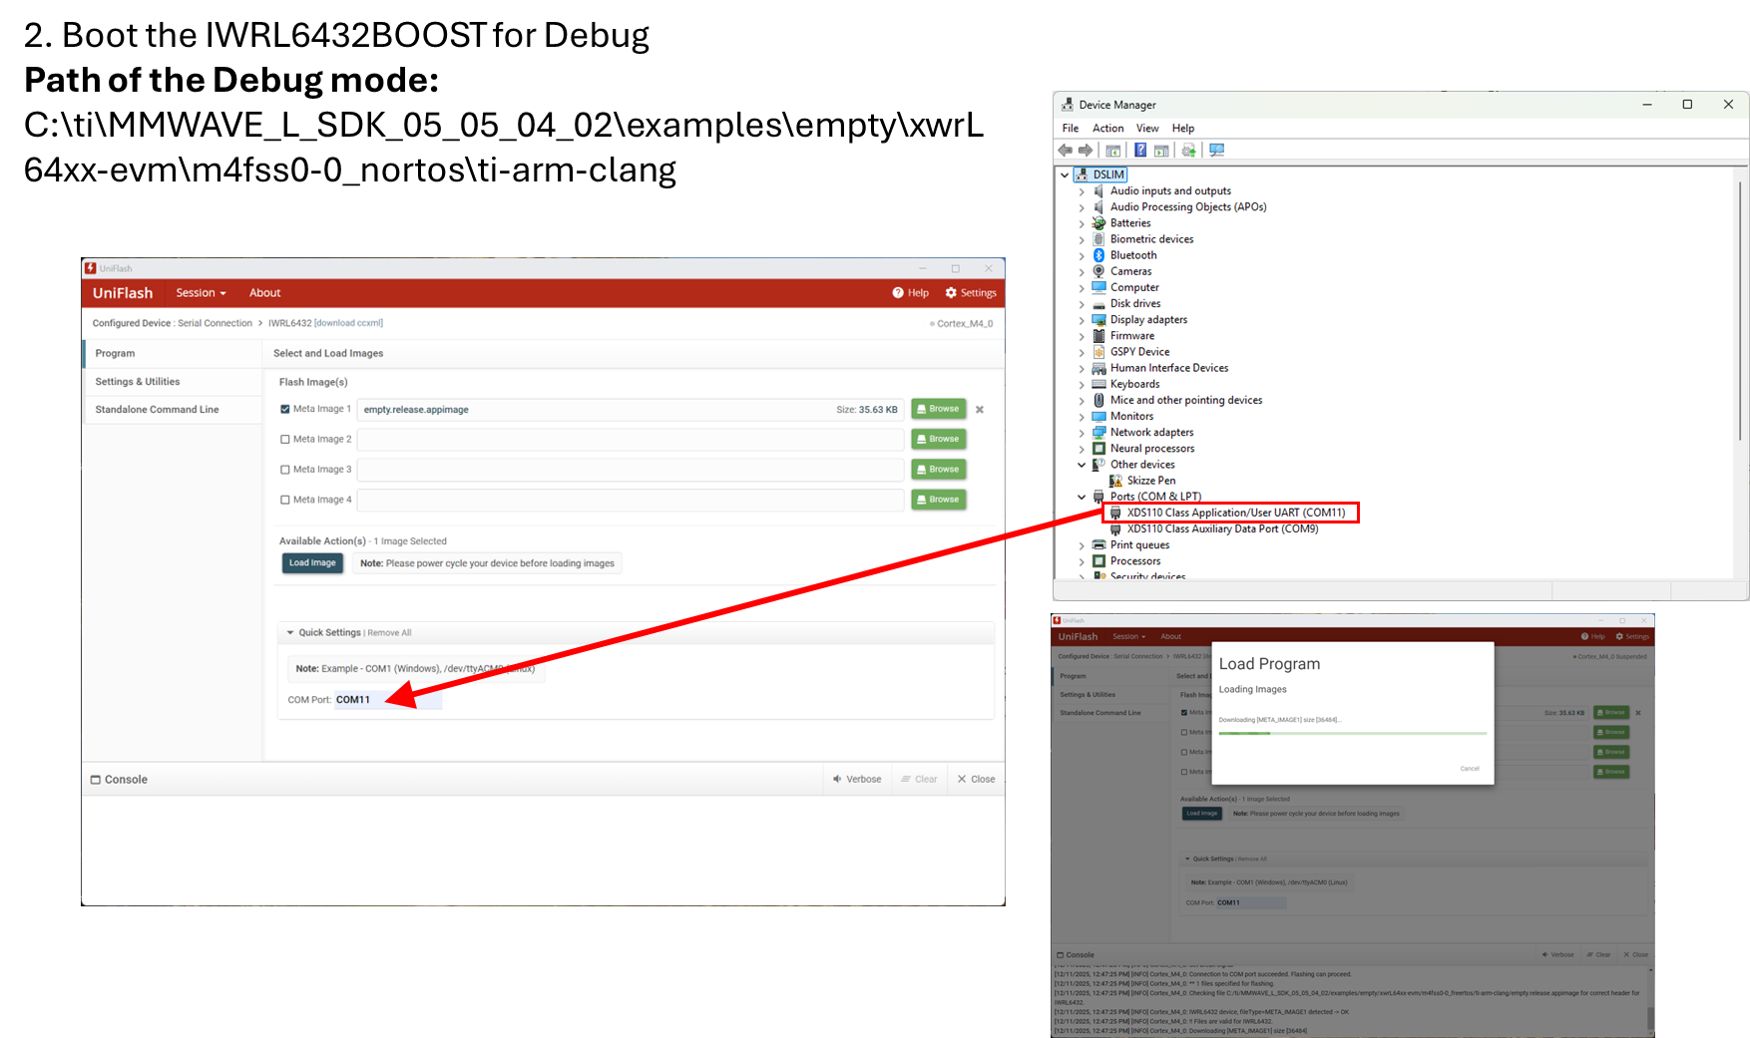Toggle Verbose output in the Console bar

[857, 780]
